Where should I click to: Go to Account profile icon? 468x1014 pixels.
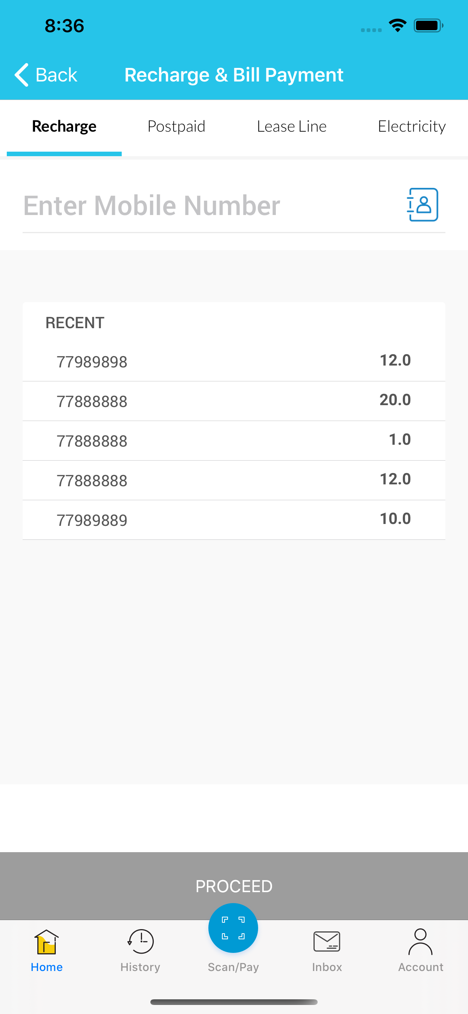tap(421, 942)
